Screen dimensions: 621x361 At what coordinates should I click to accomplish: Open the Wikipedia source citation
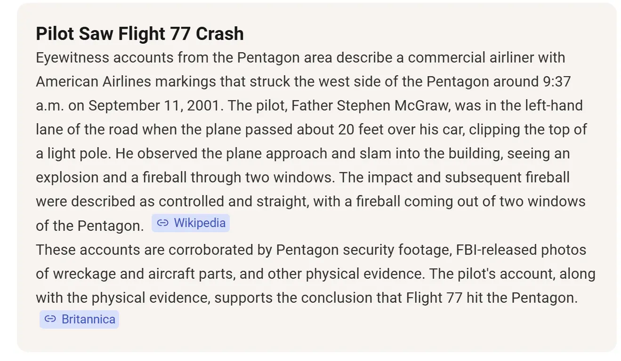coord(199,223)
